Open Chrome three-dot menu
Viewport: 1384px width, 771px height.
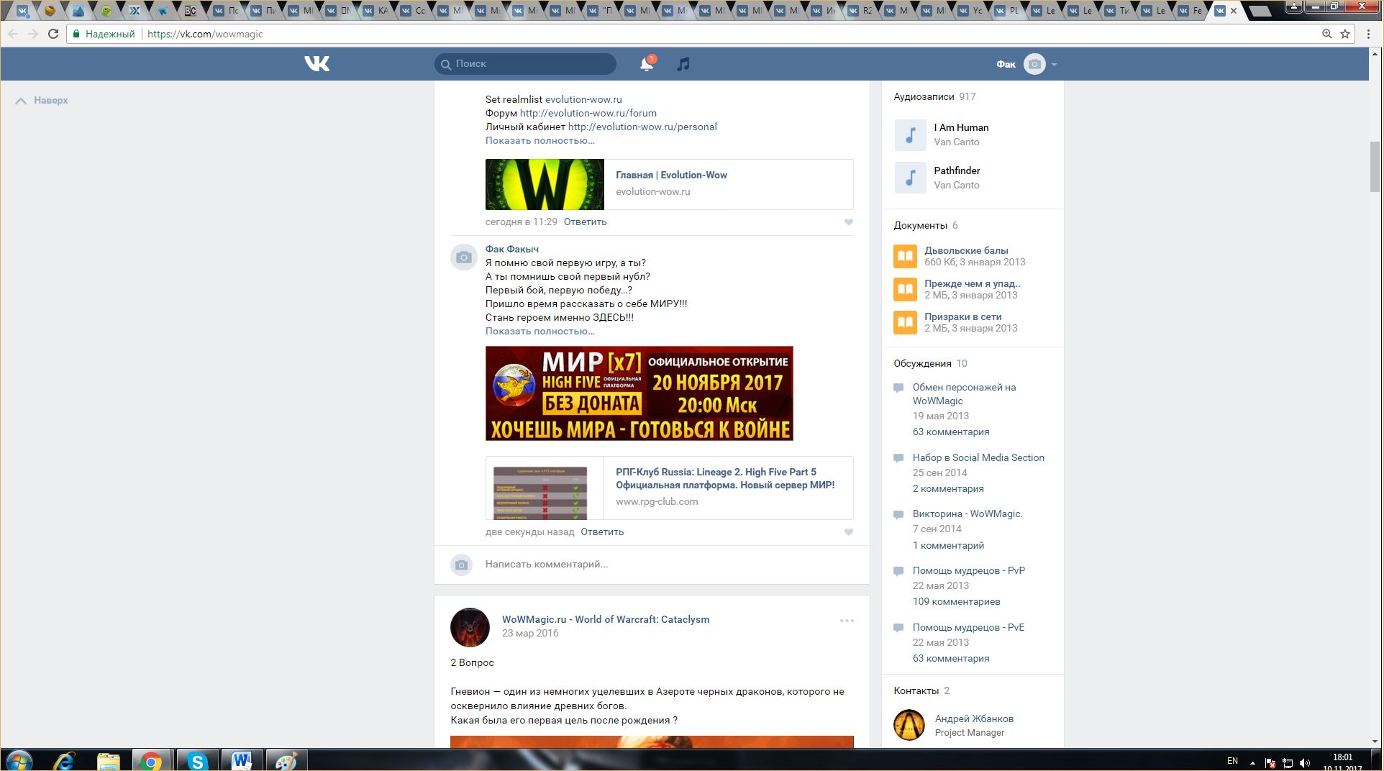(1368, 34)
